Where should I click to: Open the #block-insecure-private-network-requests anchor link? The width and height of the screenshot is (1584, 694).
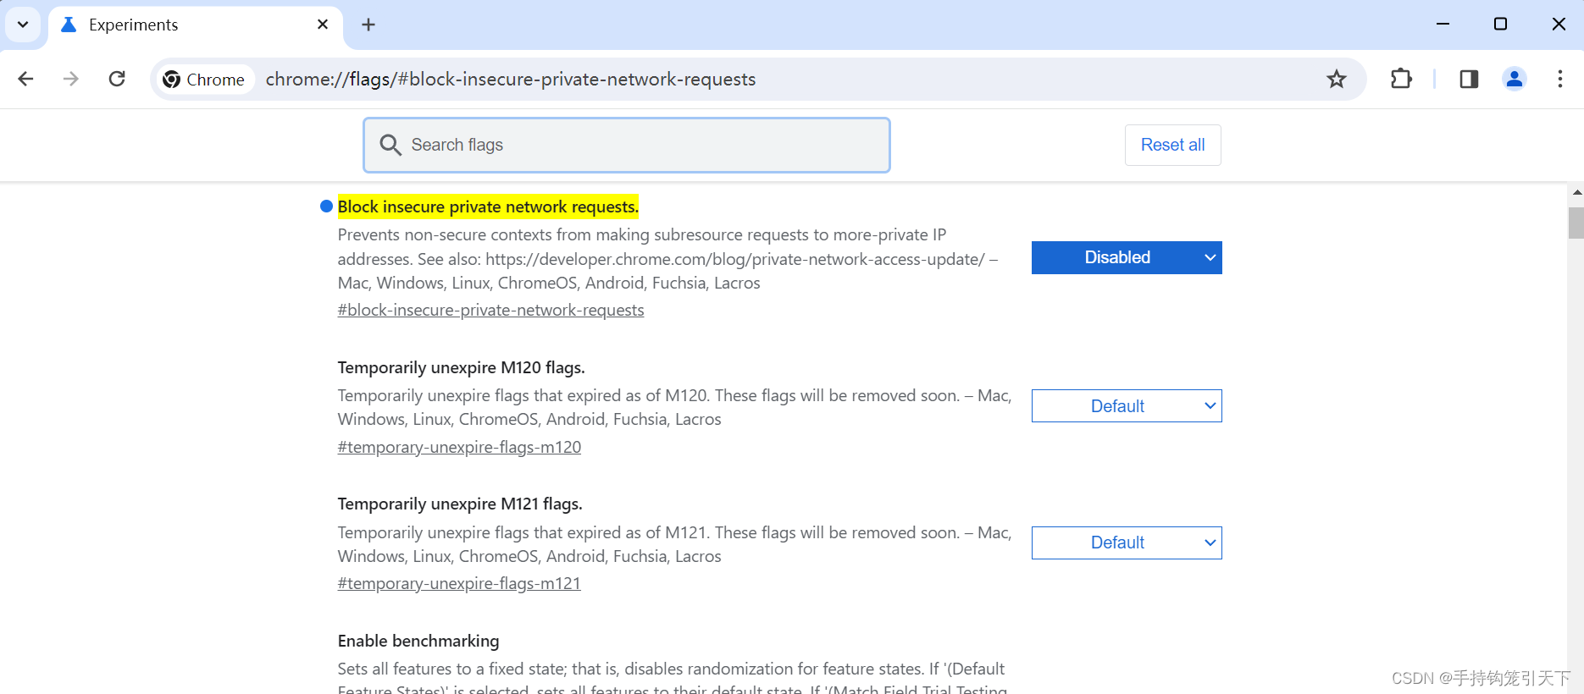(x=490, y=310)
